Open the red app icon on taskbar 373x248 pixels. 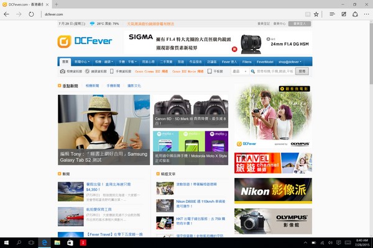83,242
